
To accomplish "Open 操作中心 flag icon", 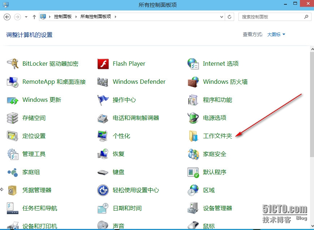I will click(103, 100).
